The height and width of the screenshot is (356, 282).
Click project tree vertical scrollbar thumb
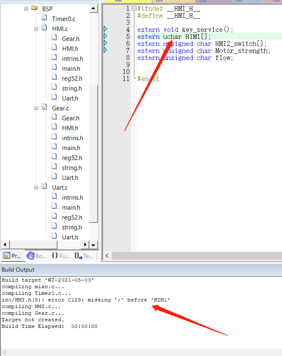[93, 154]
